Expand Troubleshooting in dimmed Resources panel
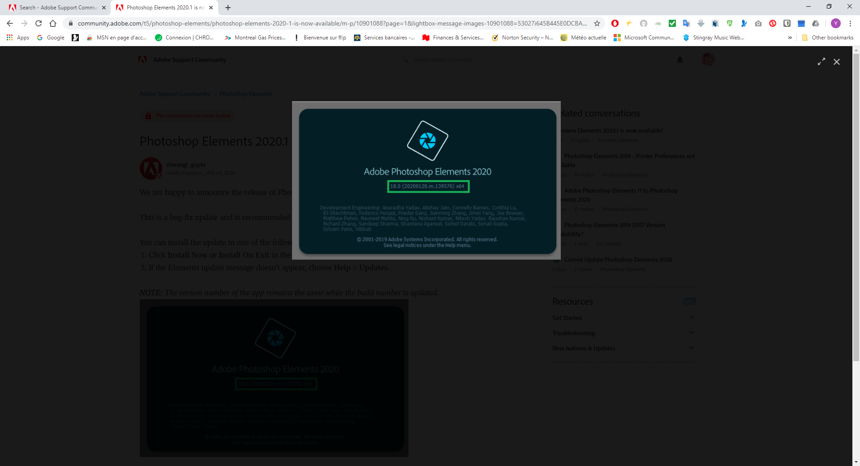 pos(623,333)
